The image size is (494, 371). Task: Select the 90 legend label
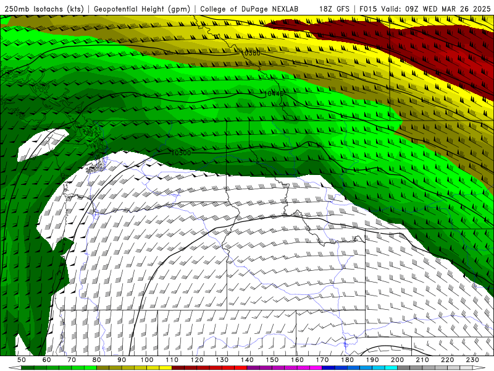coord(122,360)
